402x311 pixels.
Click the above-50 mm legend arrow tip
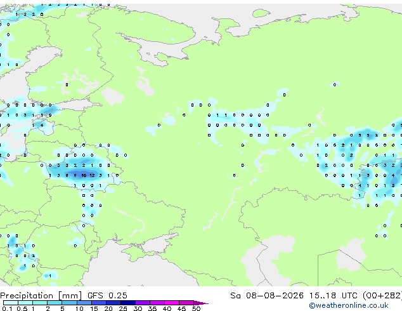click(x=201, y=303)
